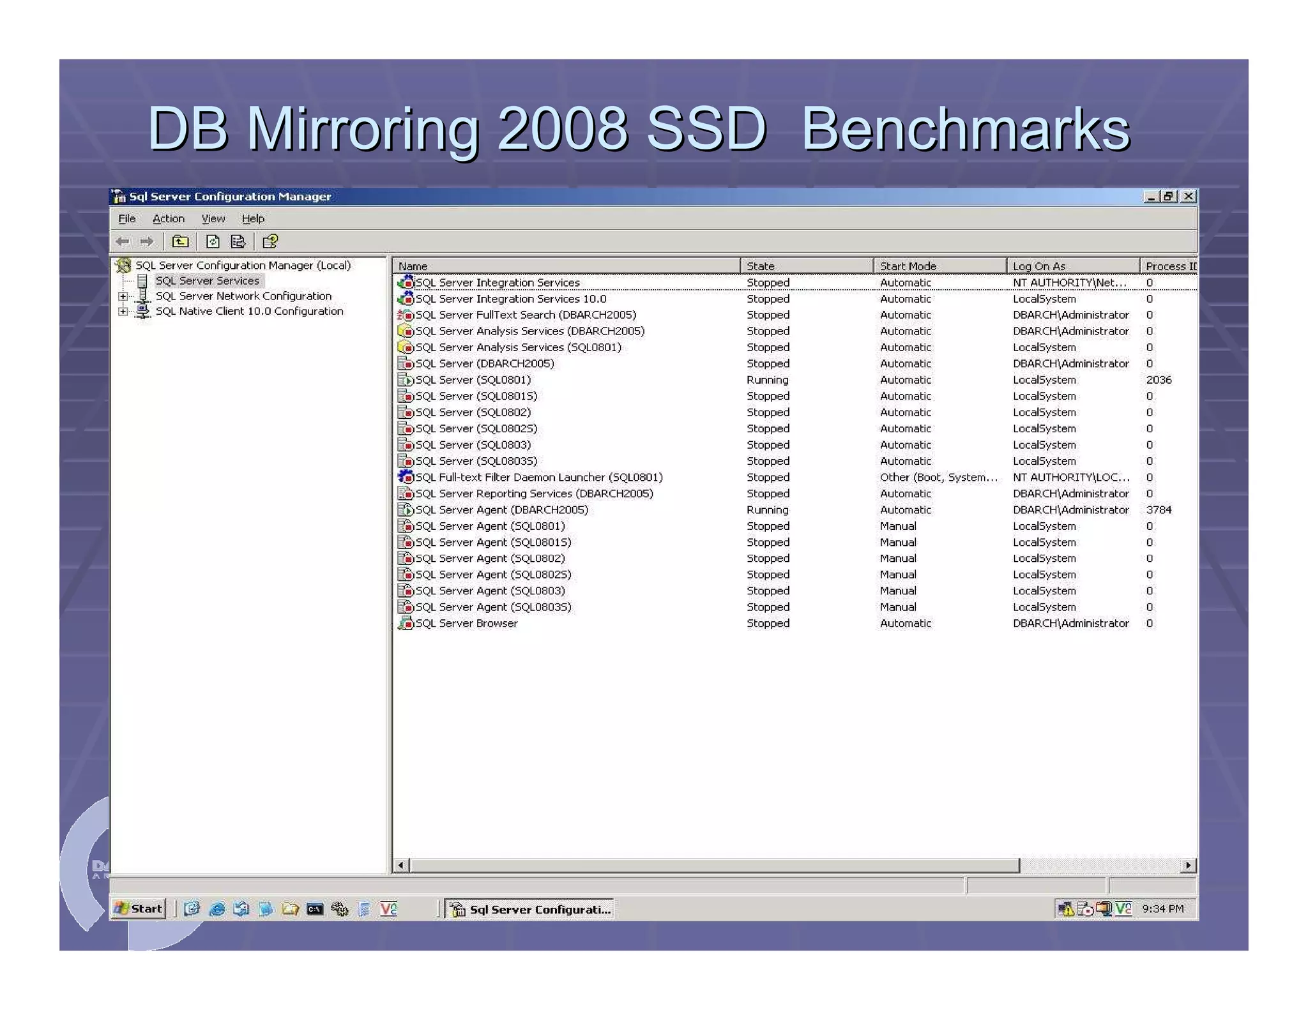Click Sql Server Configurati... taskbar button
This screenshot has width=1308, height=1010.
pyautogui.click(x=529, y=909)
